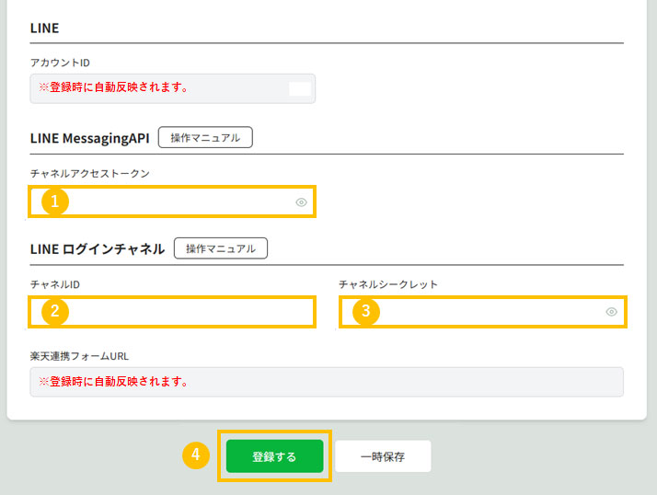The image size is (657, 495).
Task: Click the yellow number 1 badge
Action: pos(55,201)
